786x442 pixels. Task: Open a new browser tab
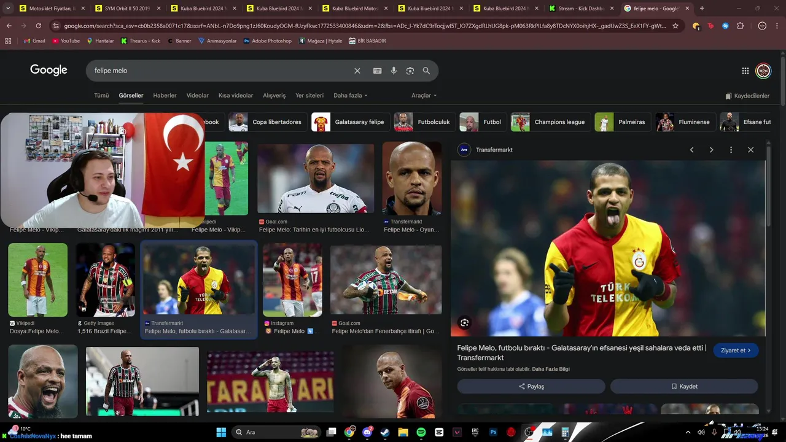point(702,9)
